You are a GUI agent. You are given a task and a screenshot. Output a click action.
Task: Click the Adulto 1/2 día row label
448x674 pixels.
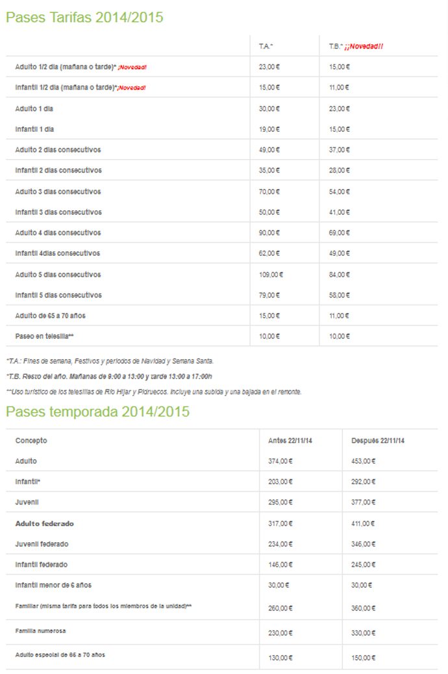[65, 66]
